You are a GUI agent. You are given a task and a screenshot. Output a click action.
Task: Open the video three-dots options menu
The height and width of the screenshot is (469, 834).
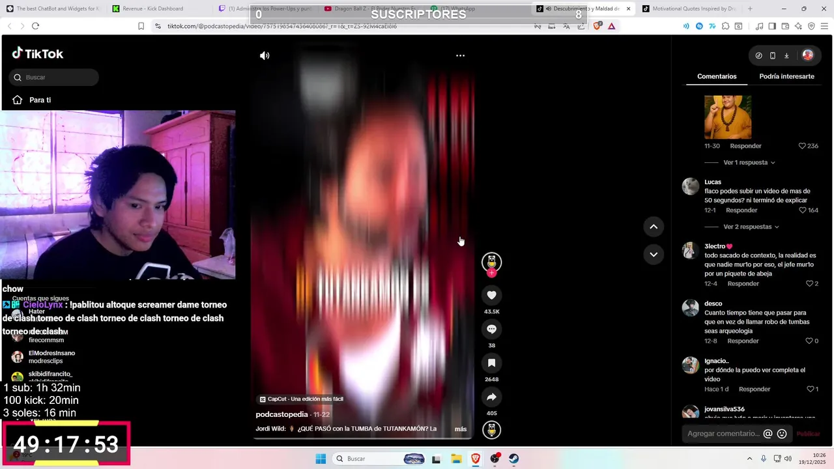[460, 56]
